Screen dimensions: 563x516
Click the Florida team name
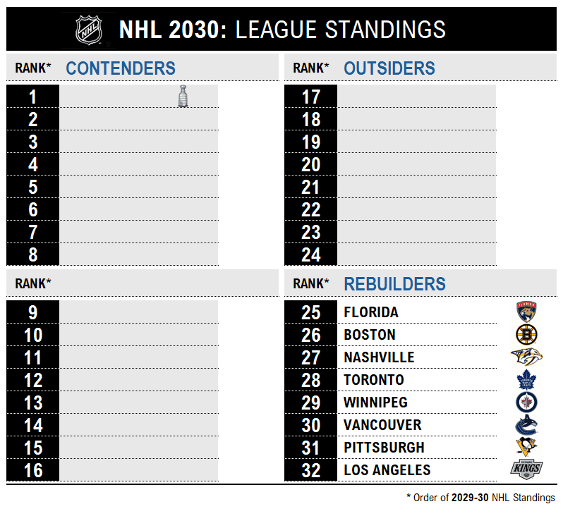tap(371, 312)
